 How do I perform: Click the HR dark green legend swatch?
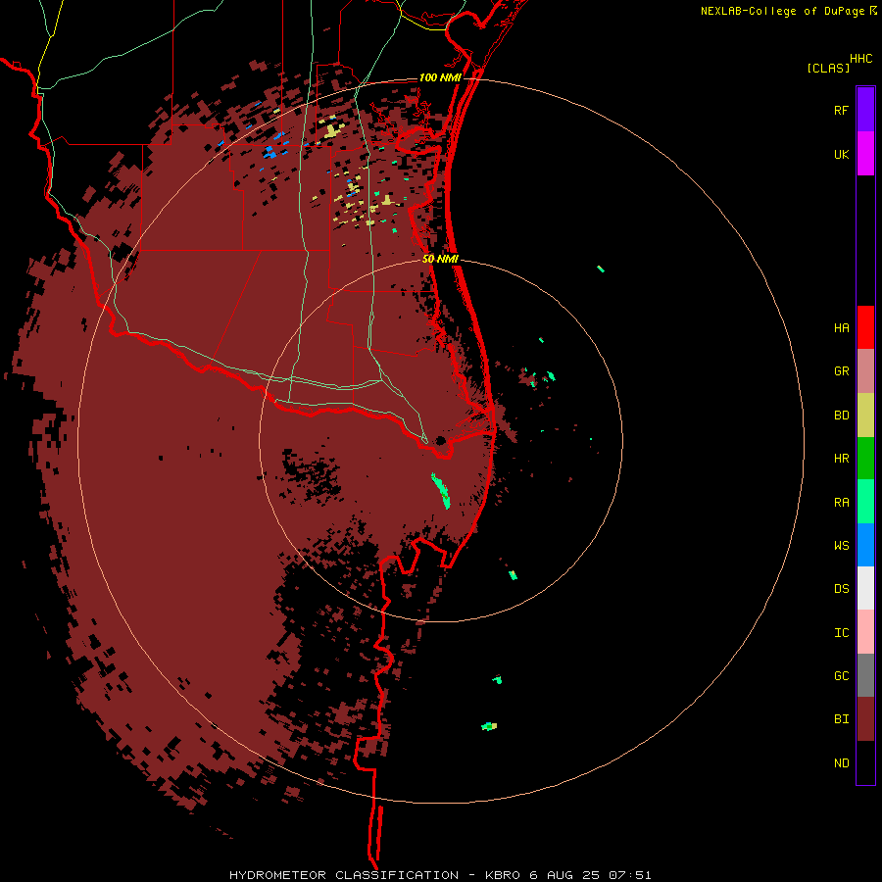click(865, 459)
